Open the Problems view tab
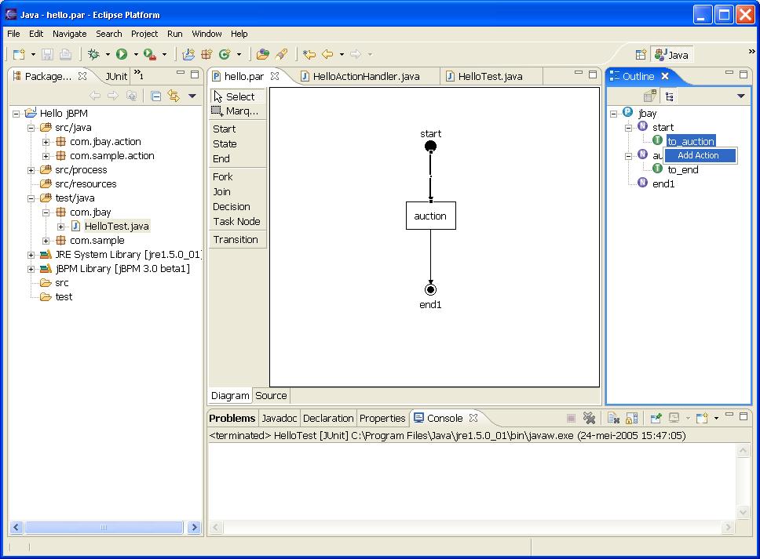 [x=232, y=418]
